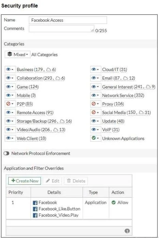Toggle Network Protocol Enforcement switch
Image resolution: width=159 pixels, height=238 pixels.
coord(6,153)
